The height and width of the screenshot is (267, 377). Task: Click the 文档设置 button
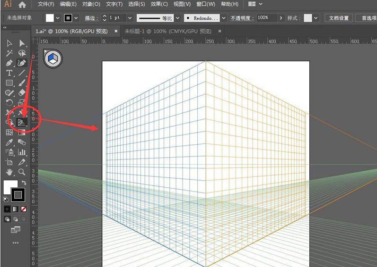(339, 18)
